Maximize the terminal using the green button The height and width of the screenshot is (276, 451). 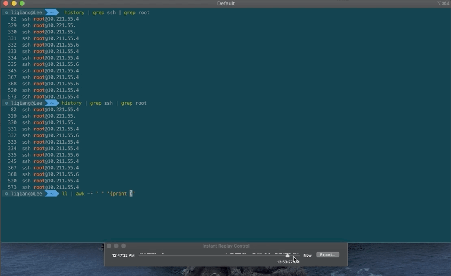(22, 3)
